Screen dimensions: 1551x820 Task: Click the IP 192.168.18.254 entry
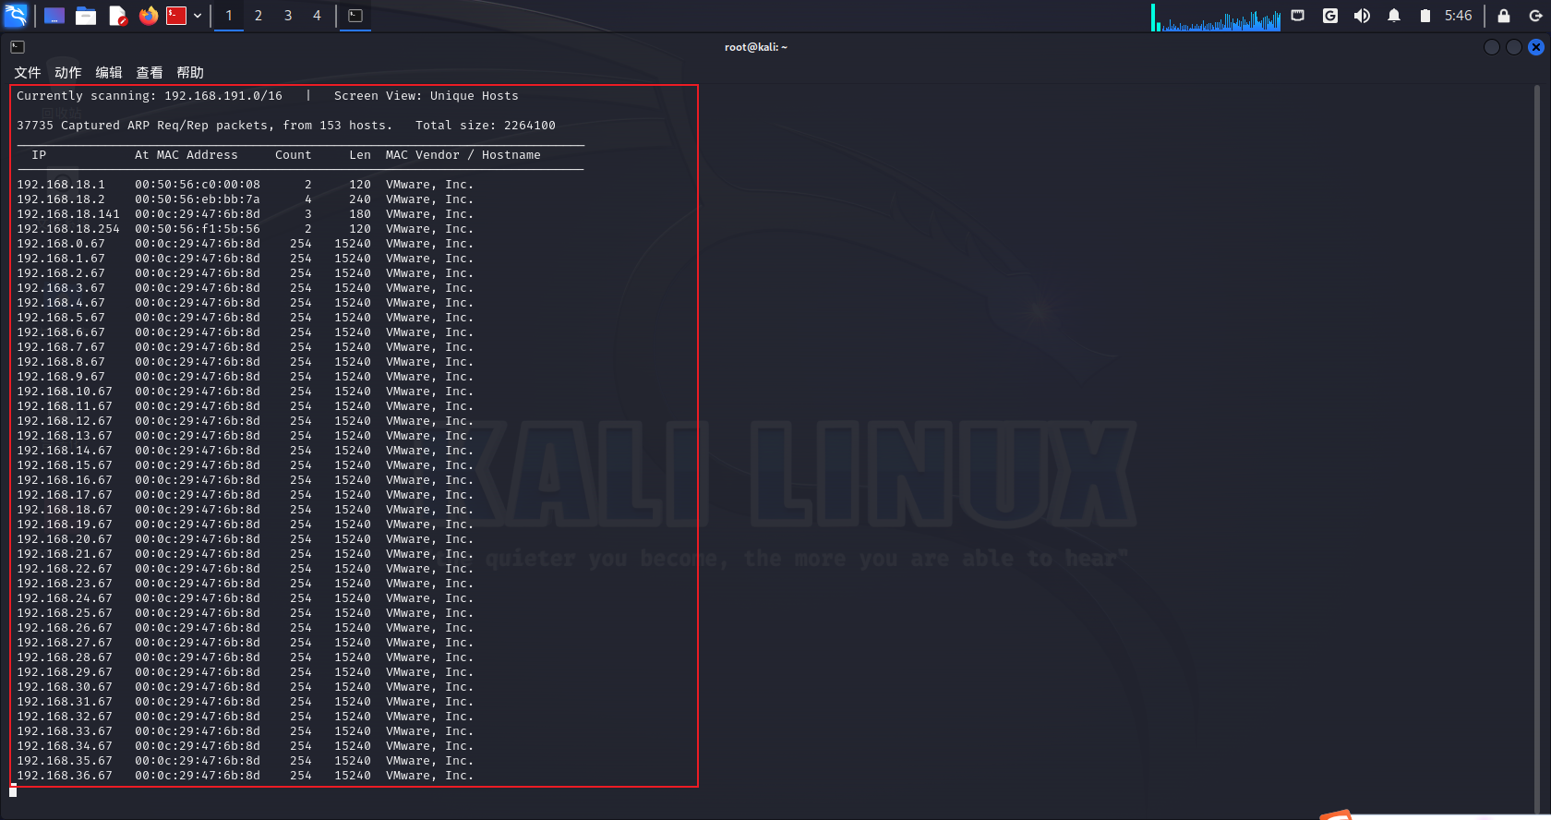(68, 229)
